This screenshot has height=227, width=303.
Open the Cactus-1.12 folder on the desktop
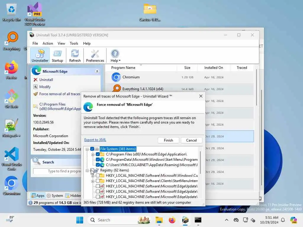150,12
